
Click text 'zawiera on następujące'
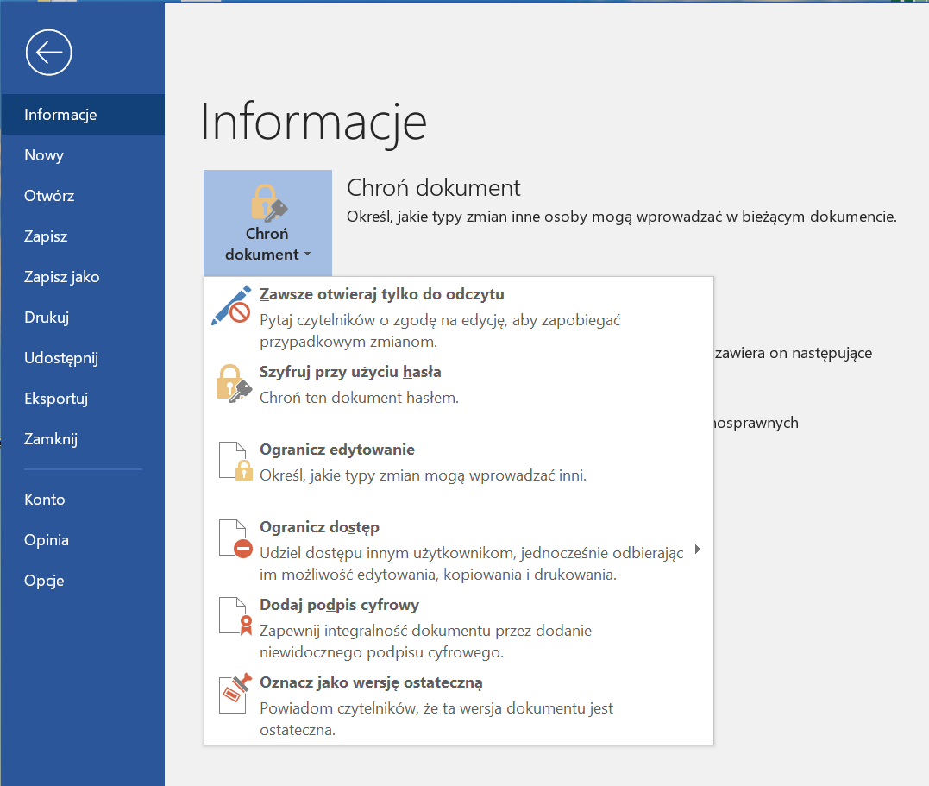[794, 353]
